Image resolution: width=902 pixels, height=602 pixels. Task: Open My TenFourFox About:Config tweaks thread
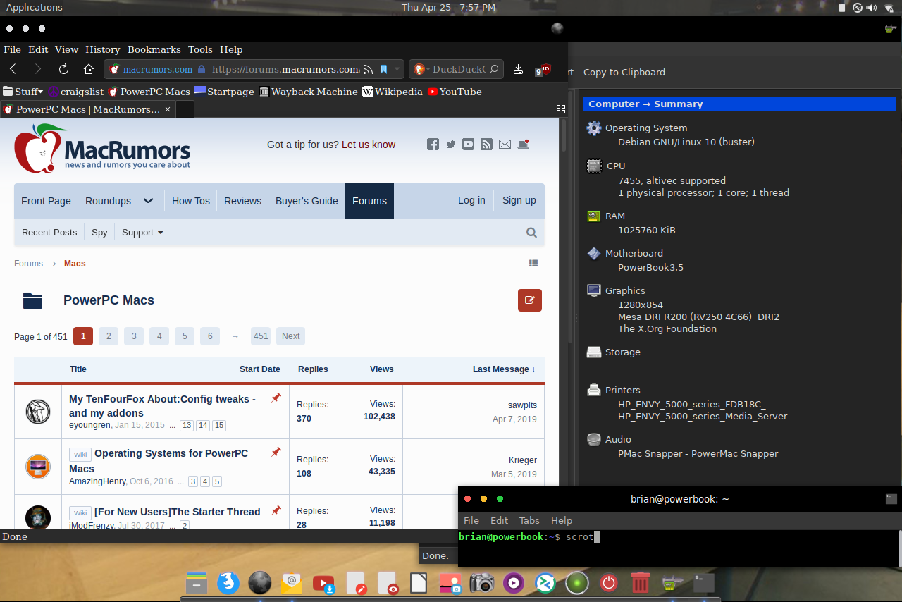pos(163,406)
